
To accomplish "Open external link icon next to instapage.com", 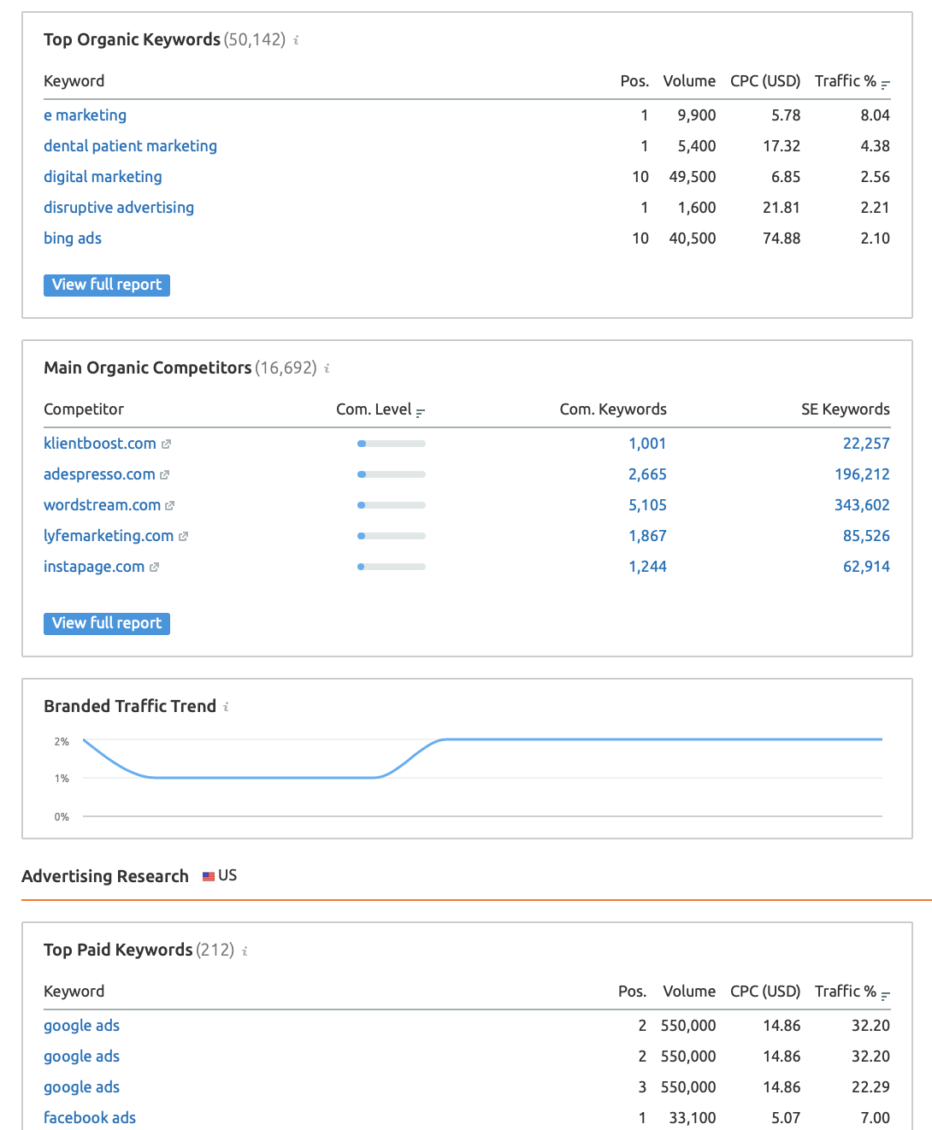I will pyautogui.click(x=154, y=568).
